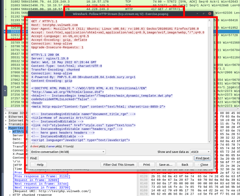Open the ASCII data format dropdown
This screenshot has width=240, height=196.
[200, 152]
